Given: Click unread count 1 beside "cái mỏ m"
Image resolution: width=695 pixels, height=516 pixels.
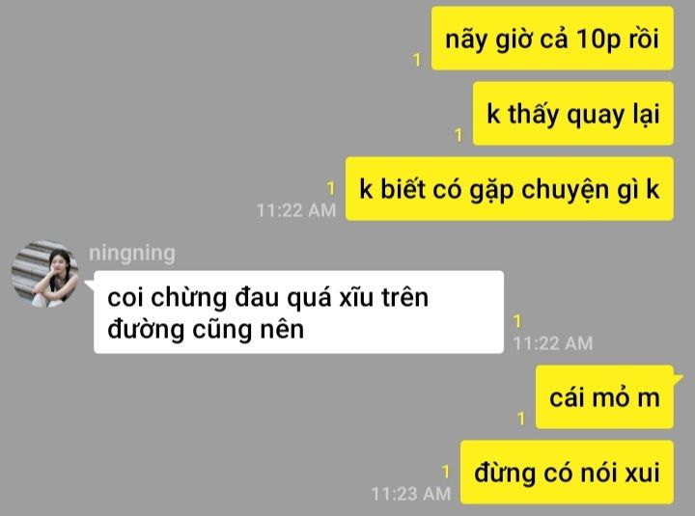Looking at the screenshot, I should [521, 419].
